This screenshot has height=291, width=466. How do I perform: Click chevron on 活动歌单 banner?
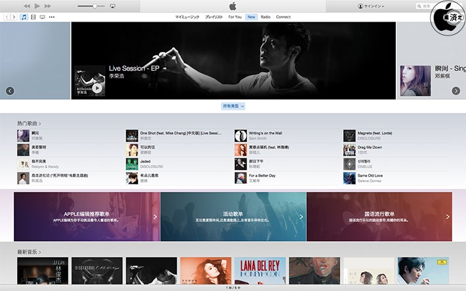pos(301,217)
